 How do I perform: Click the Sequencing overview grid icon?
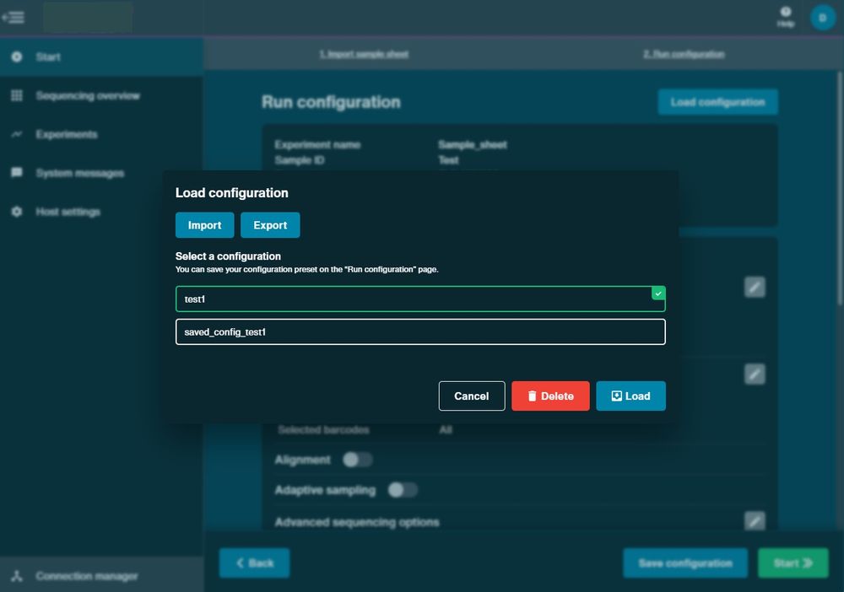[17, 95]
